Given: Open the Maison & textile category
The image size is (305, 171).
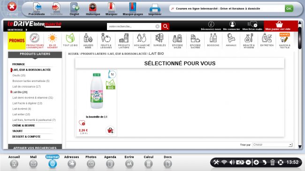Looking at the screenshot, I should [284, 41].
